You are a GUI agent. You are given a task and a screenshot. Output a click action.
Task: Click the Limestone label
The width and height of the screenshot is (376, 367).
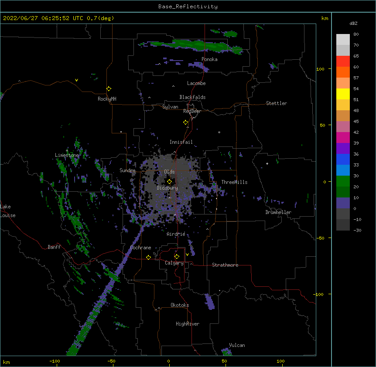[67, 155]
